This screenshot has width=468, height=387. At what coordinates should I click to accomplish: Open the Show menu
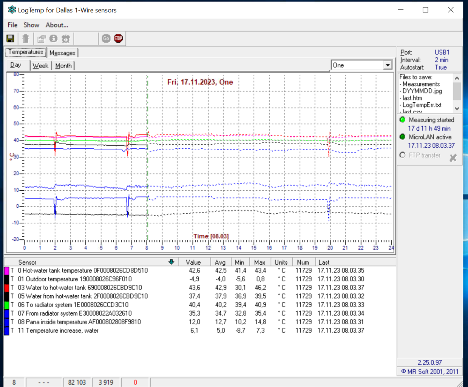tap(31, 25)
